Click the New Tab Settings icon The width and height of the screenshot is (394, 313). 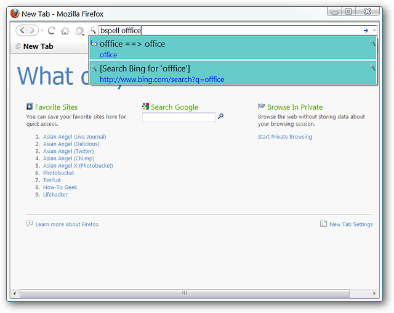[323, 224]
